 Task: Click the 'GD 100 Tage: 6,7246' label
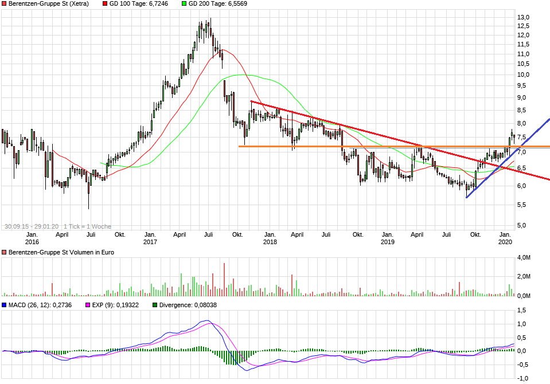[x=139, y=4]
